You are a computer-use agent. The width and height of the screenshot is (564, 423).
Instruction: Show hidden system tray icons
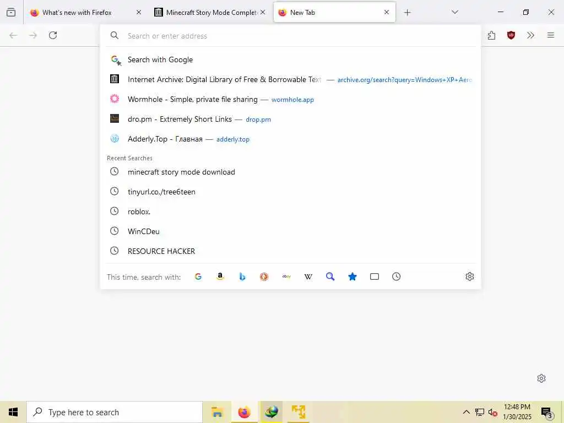(x=466, y=412)
